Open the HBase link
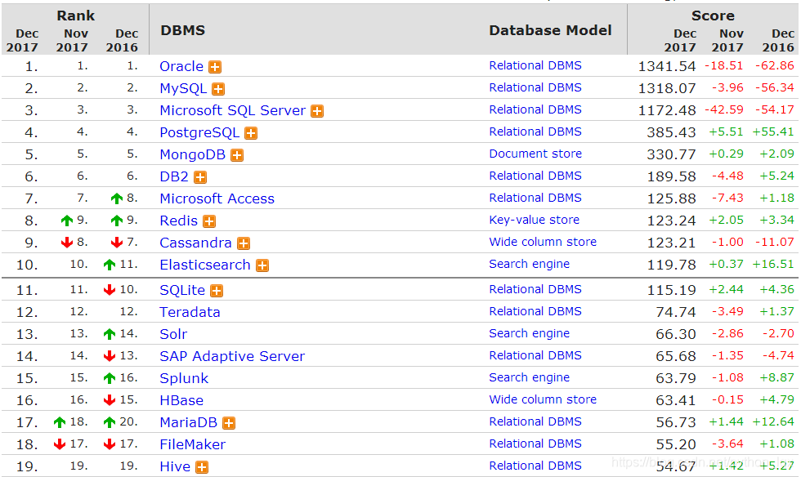The image size is (801, 477). point(181,400)
